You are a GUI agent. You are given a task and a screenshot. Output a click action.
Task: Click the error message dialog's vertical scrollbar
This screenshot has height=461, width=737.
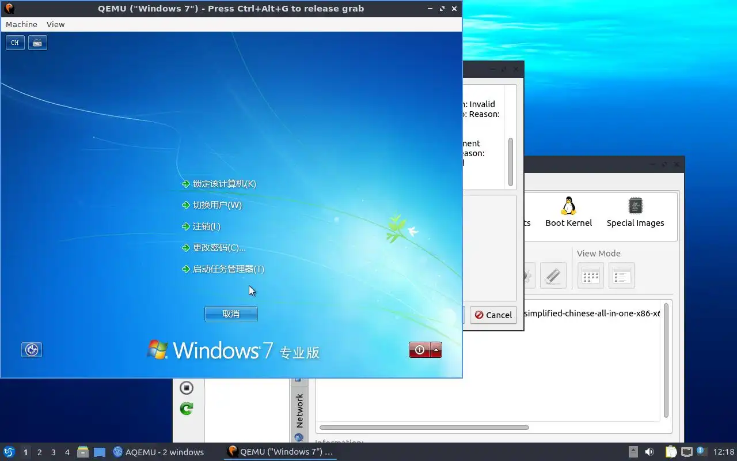(510, 161)
